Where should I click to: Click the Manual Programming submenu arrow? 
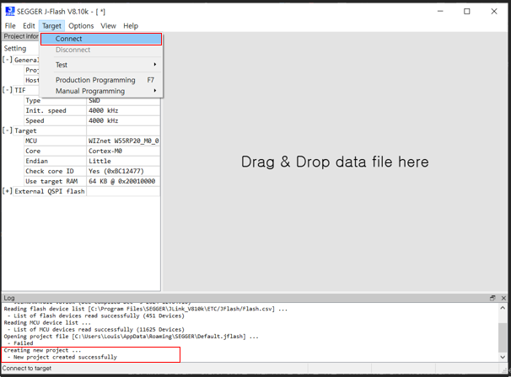coord(155,91)
